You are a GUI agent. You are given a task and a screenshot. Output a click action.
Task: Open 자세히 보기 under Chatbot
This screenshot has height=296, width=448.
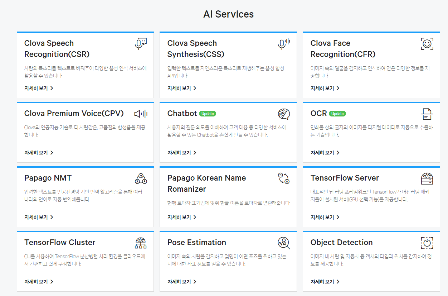[x=182, y=153]
